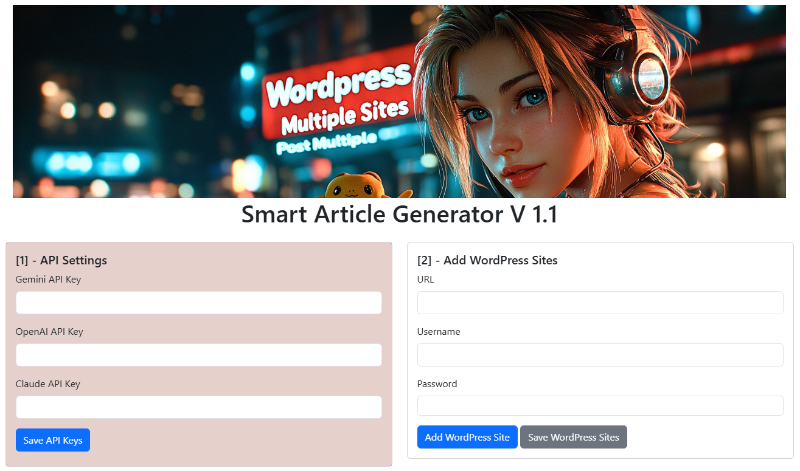This screenshot has width=800, height=471.
Task: Click the "Gemini API Key" label
Action: (x=48, y=280)
